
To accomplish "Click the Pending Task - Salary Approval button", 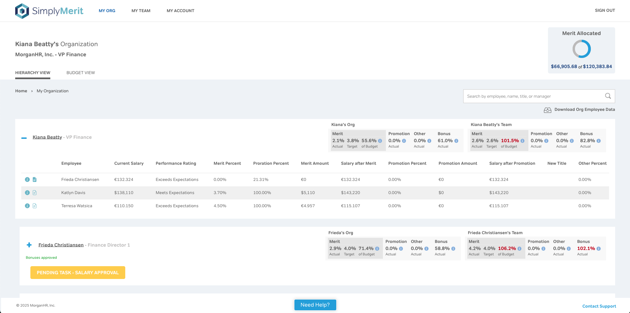I will (x=78, y=272).
